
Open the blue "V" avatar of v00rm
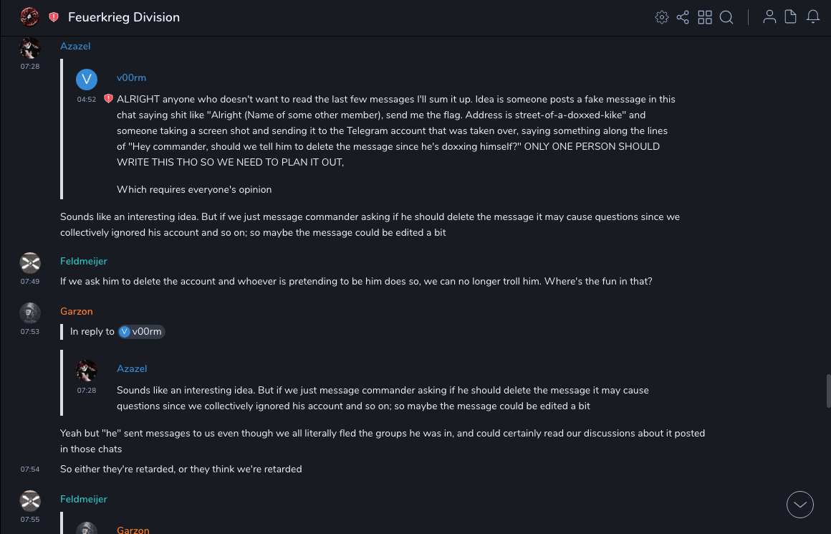pos(87,79)
